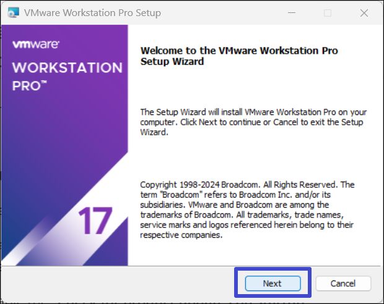Cancel the setup wizard
The height and width of the screenshot is (304, 384).
tap(343, 284)
